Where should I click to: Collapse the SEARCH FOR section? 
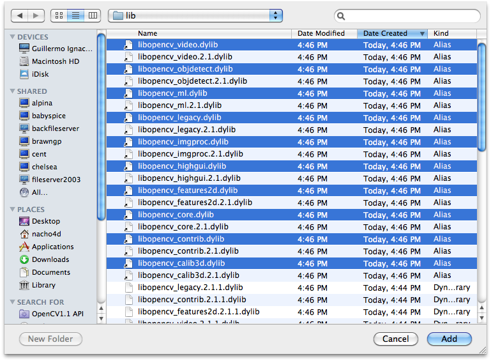(13, 302)
